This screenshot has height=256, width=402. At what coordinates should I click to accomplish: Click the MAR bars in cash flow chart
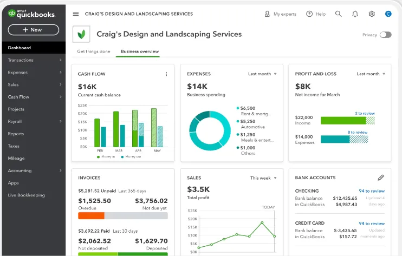pos(119,129)
